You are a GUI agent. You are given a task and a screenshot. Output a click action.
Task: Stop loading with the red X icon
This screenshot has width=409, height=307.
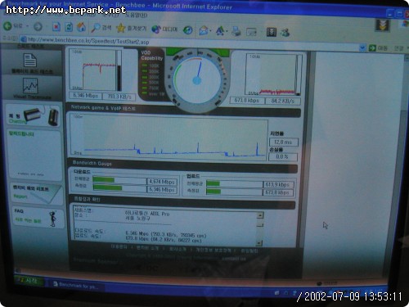coord(56,27)
